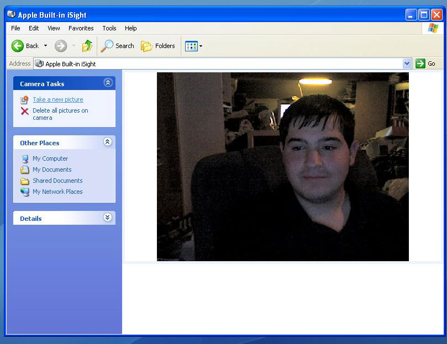The height and width of the screenshot is (344, 447).
Task: Toggle the Folders pane button
Action: 158,46
